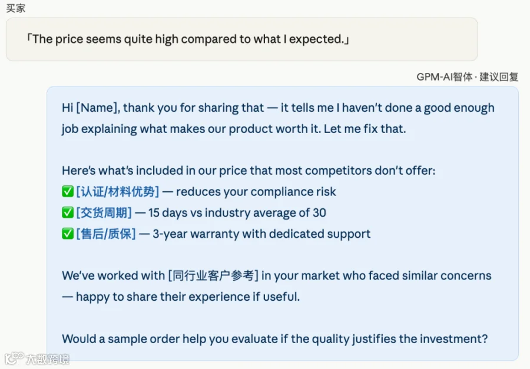Click the [同行业客户参考] placeholder
The width and height of the screenshot is (530, 369).
[213, 275]
